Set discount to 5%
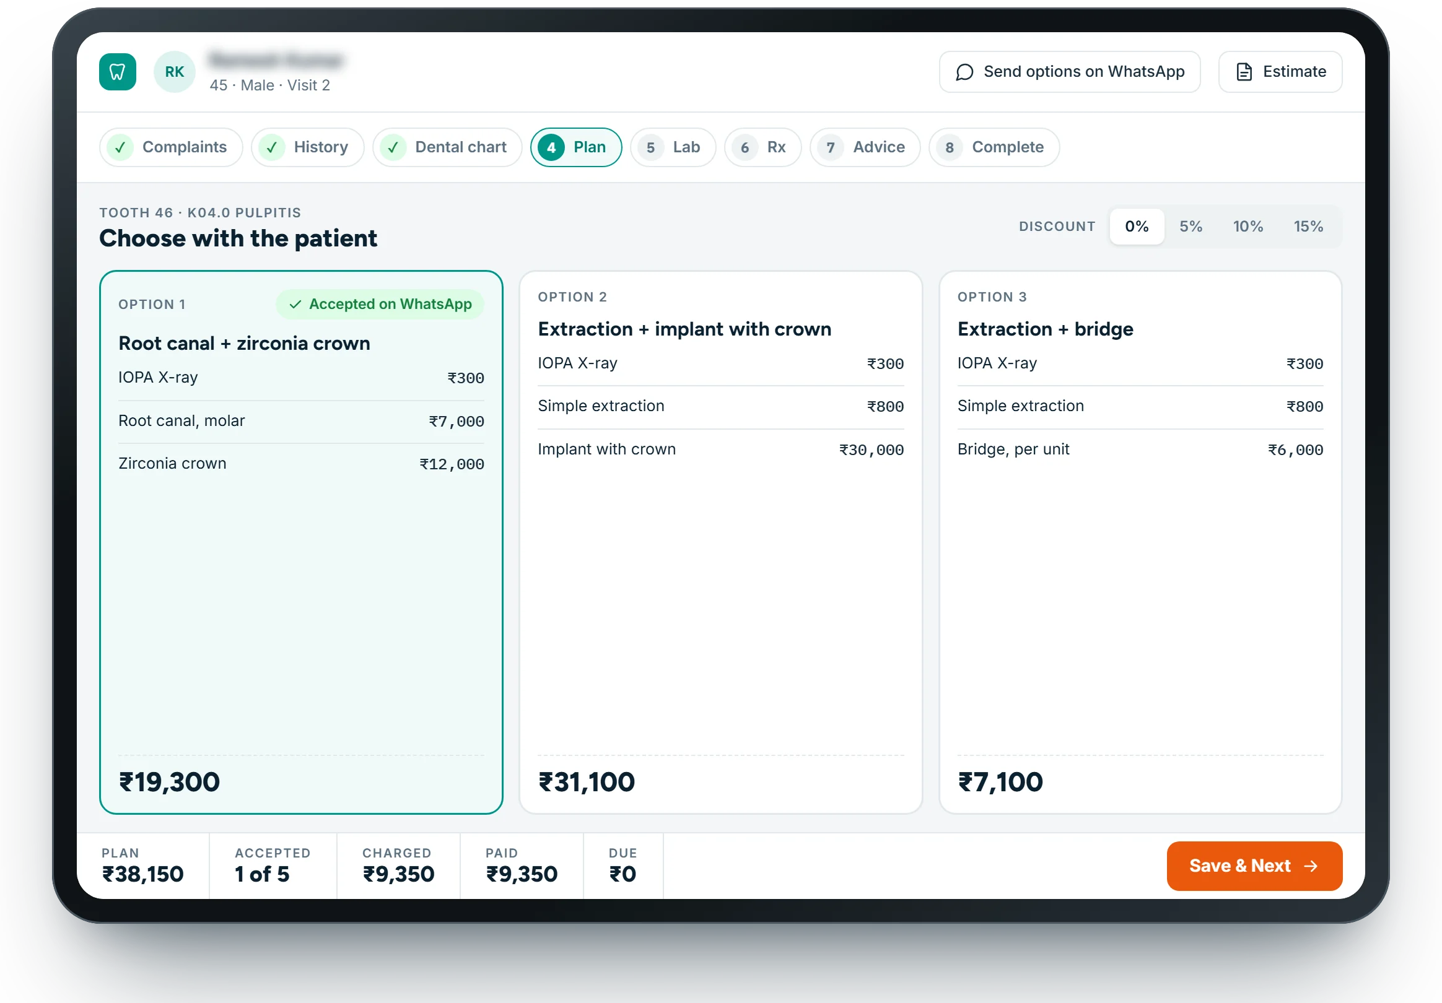The height and width of the screenshot is (1003, 1442). 1191,227
